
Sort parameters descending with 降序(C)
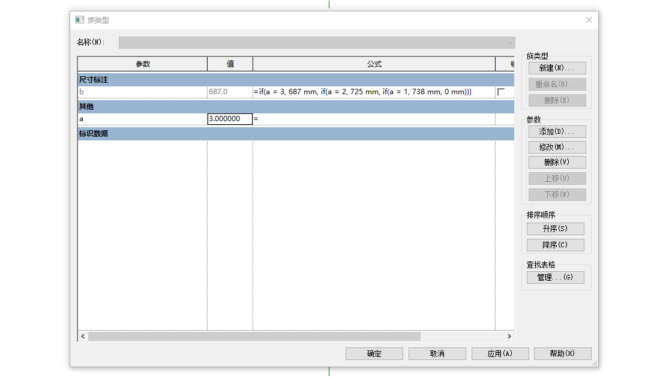(x=555, y=245)
